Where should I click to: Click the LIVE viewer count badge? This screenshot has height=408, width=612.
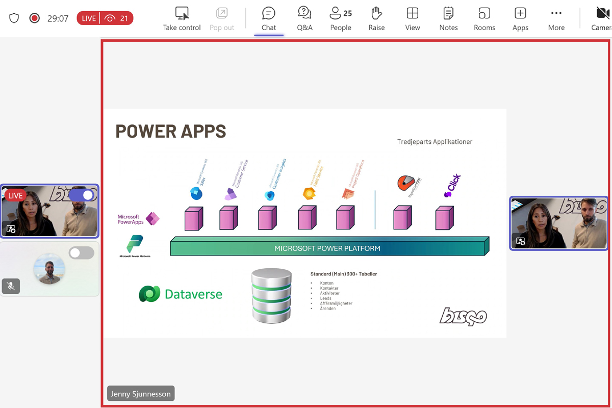105,18
